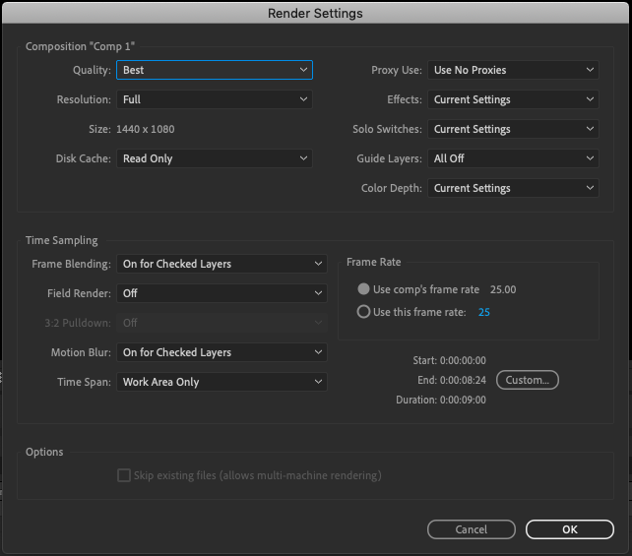Open the Motion Blur dropdown

pyautogui.click(x=221, y=352)
